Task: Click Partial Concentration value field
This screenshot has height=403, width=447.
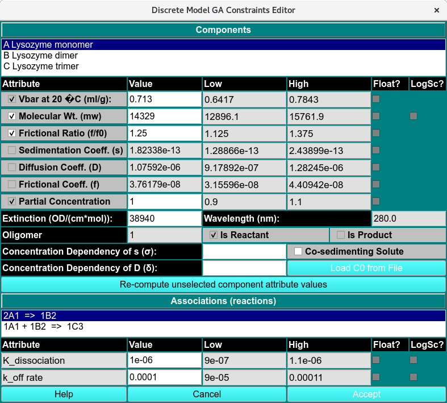Action: tap(165, 202)
